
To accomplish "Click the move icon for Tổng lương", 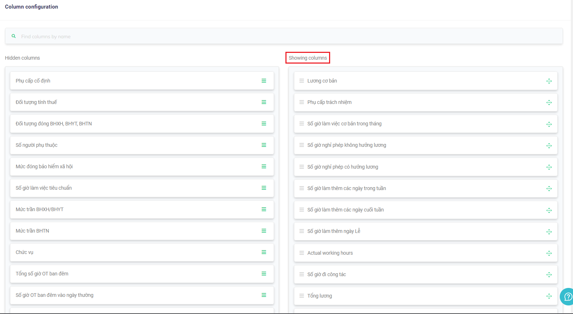I will [549, 296].
